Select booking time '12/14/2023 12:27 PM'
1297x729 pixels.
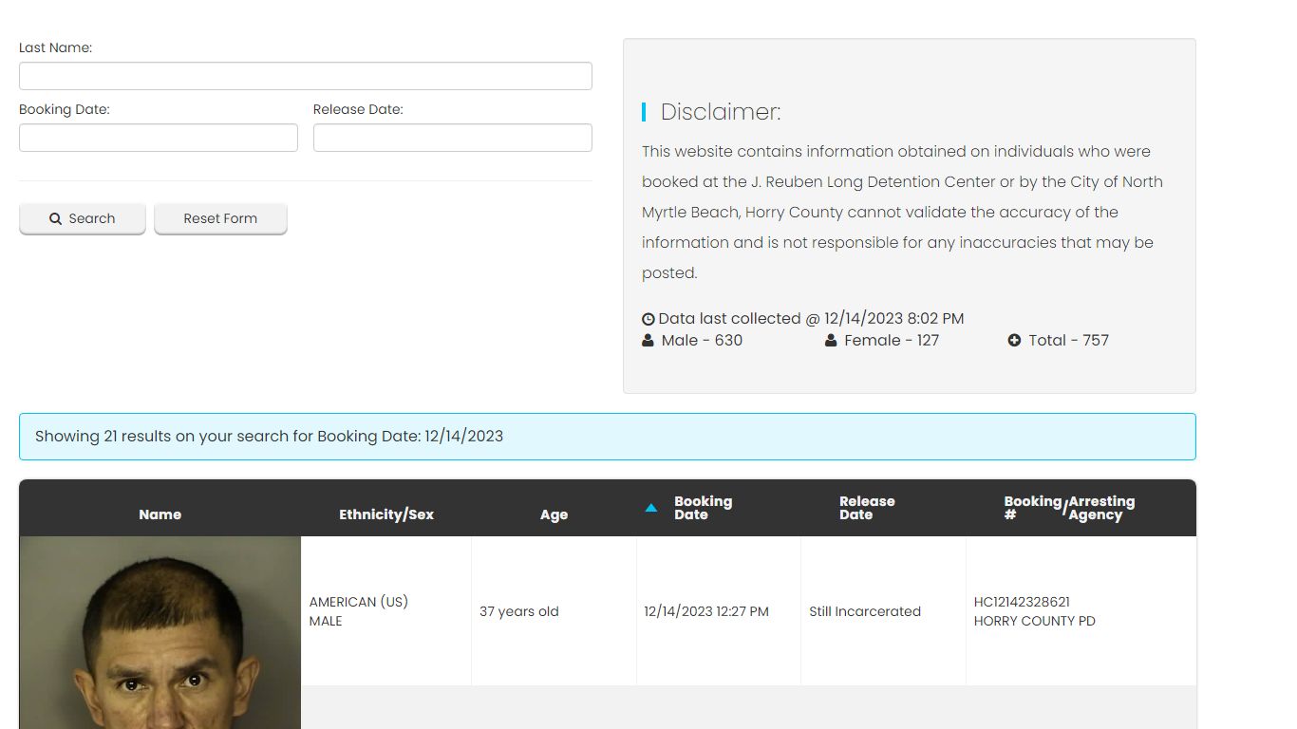(706, 611)
